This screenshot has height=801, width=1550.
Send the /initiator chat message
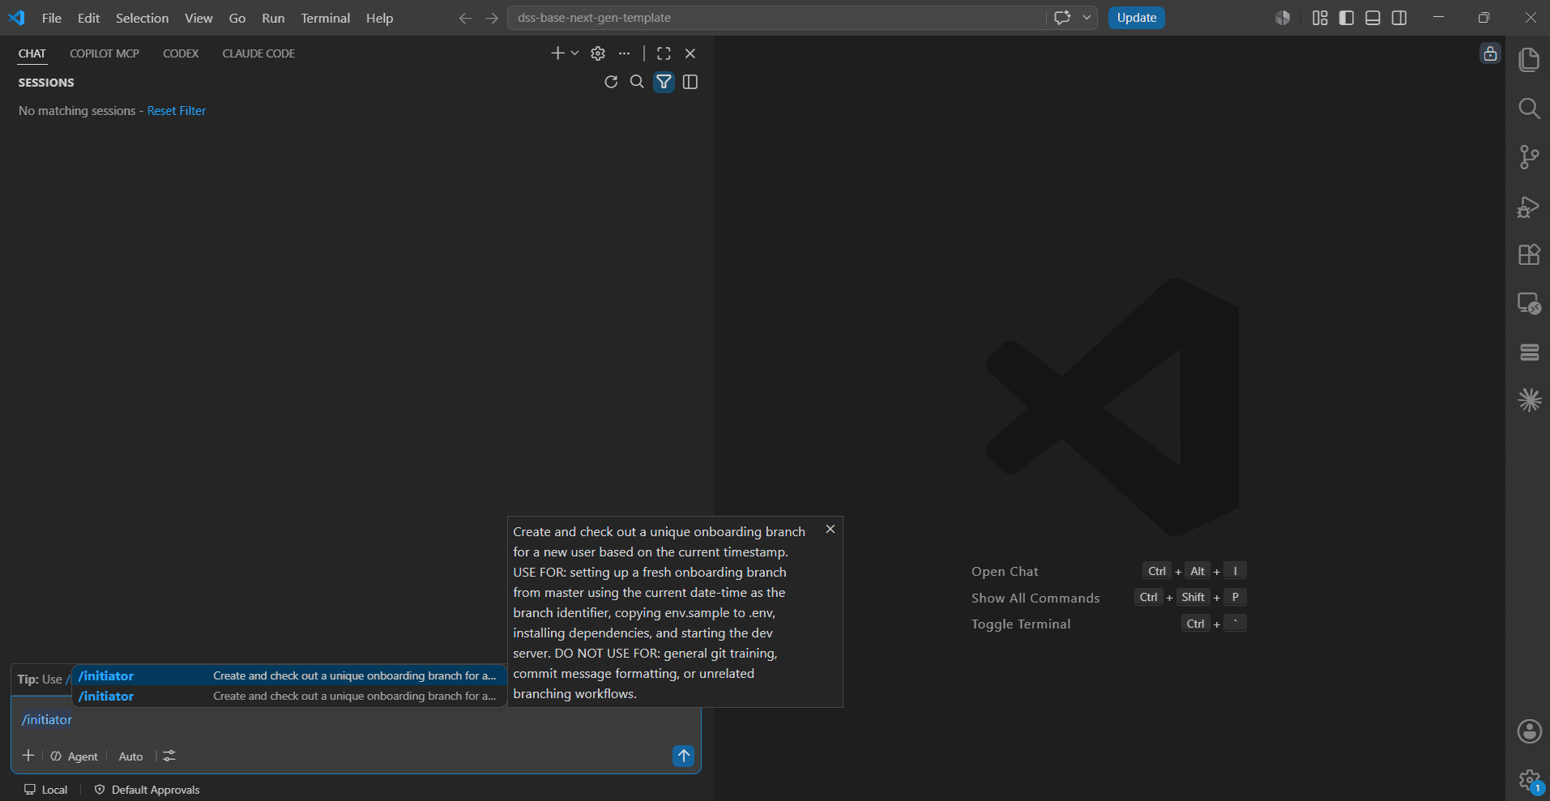684,756
